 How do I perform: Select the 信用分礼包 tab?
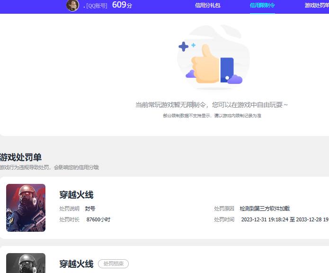[207, 5]
